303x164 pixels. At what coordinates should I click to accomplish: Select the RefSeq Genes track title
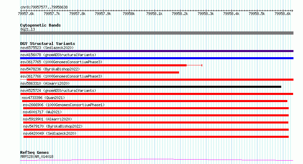34,152
